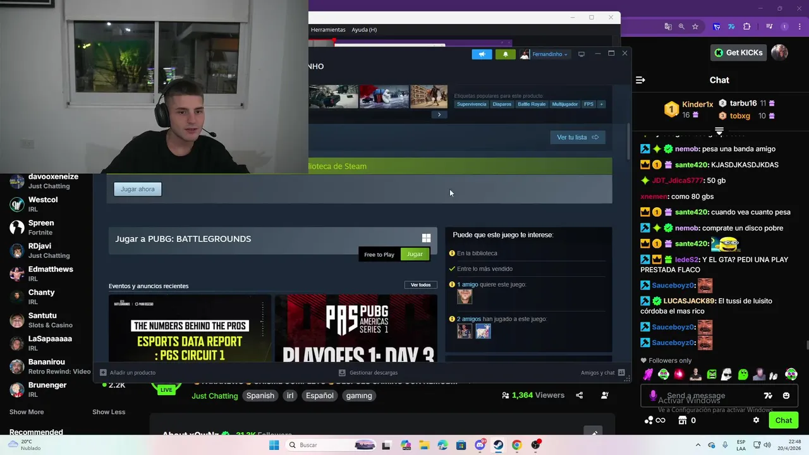809x455 pixels.
Task: Open the Ayuda (H) menu
Action: (x=364, y=30)
